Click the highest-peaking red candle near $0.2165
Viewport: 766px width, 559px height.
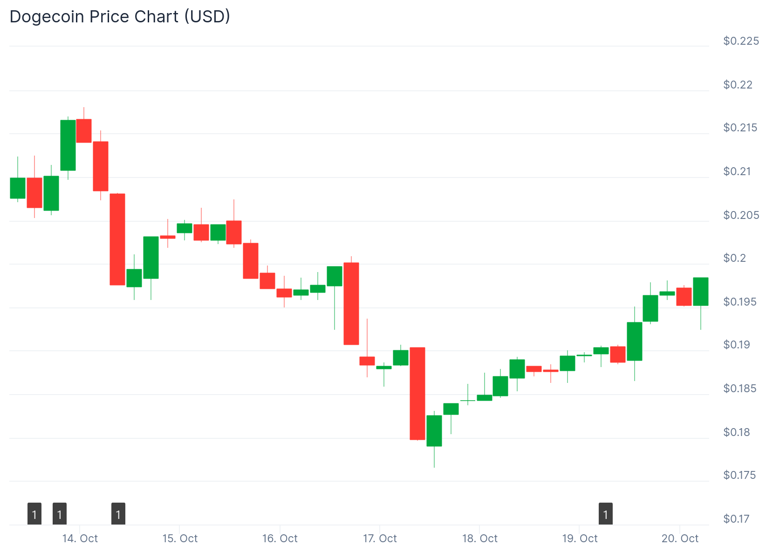(x=84, y=131)
